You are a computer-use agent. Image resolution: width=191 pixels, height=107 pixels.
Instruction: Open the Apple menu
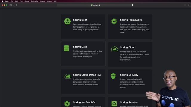[x=2, y=1]
